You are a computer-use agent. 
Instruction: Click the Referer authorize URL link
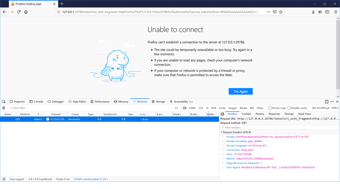tap(255, 159)
